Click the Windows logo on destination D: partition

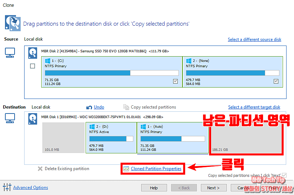click(92, 127)
